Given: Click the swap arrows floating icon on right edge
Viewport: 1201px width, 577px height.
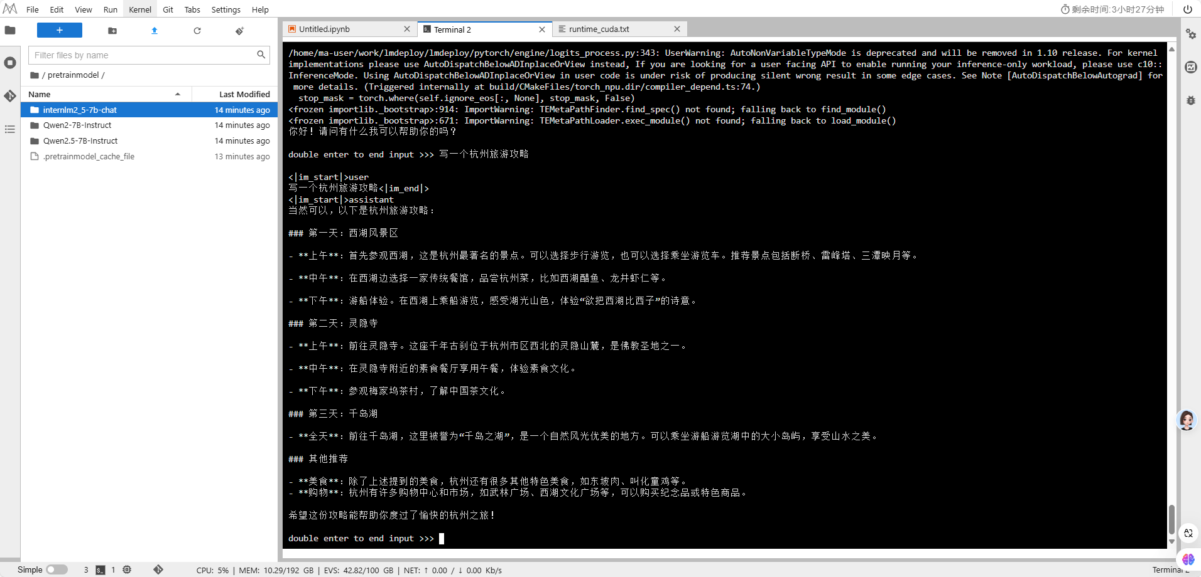Looking at the screenshot, I should [1188, 533].
